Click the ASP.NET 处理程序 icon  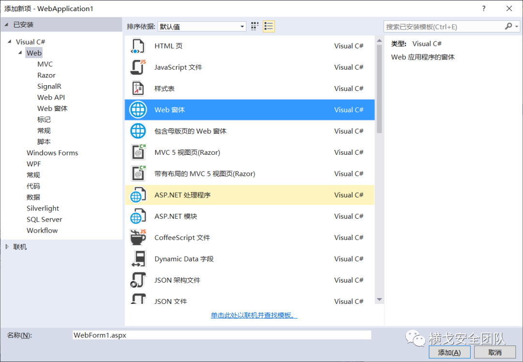[138, 195]
